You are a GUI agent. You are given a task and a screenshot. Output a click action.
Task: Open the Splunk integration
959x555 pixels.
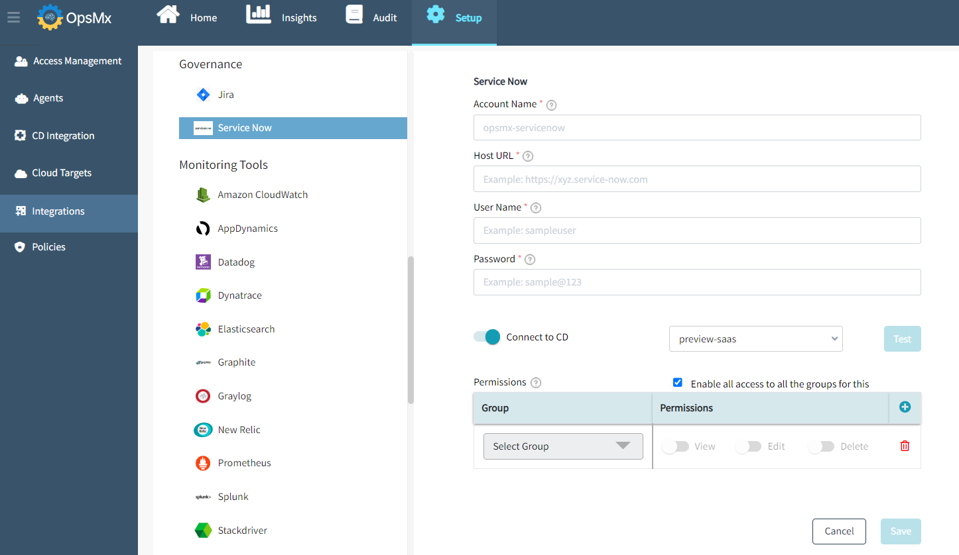point(233,496)
